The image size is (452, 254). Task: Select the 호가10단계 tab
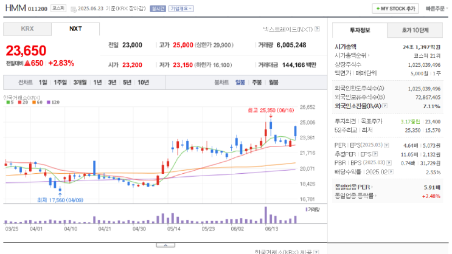point(415,30)
